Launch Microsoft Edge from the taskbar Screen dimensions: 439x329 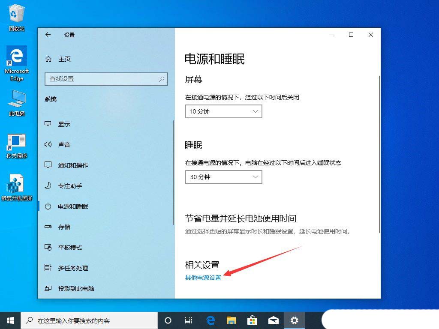tap(210, 320)
